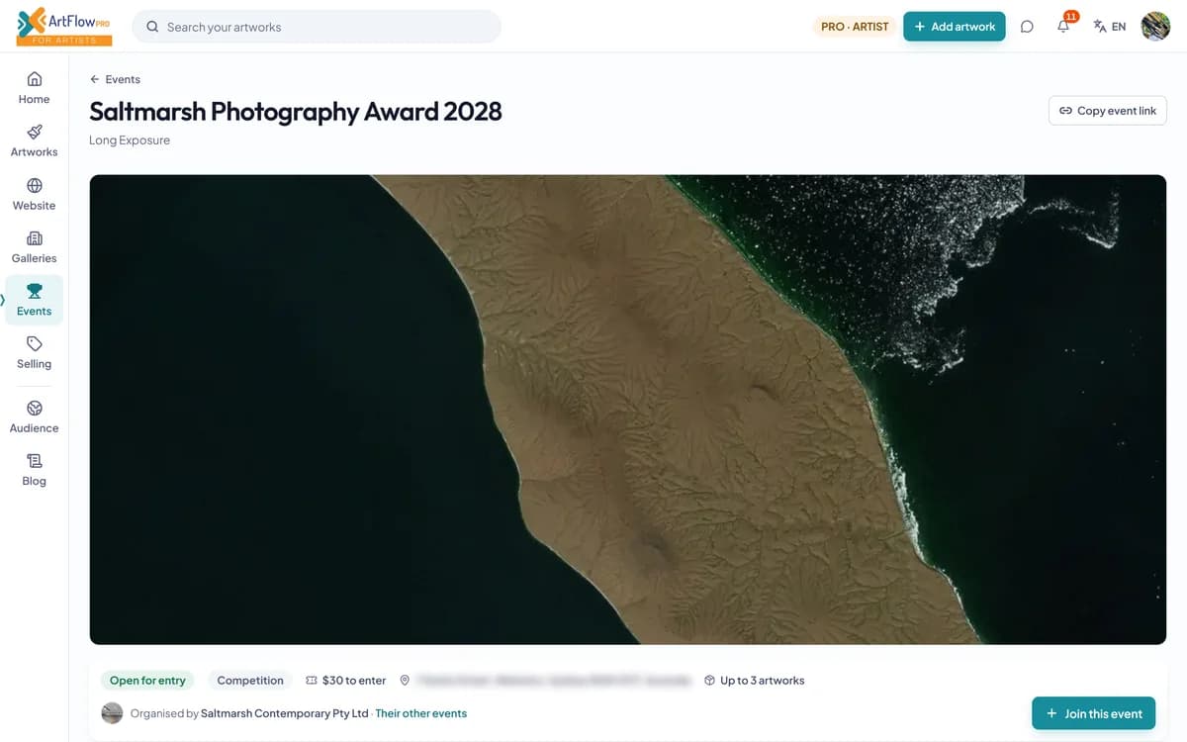Change the language from EN
Screen dimensions: 1187x742
pyautogui.click(x=1110, y=27)
